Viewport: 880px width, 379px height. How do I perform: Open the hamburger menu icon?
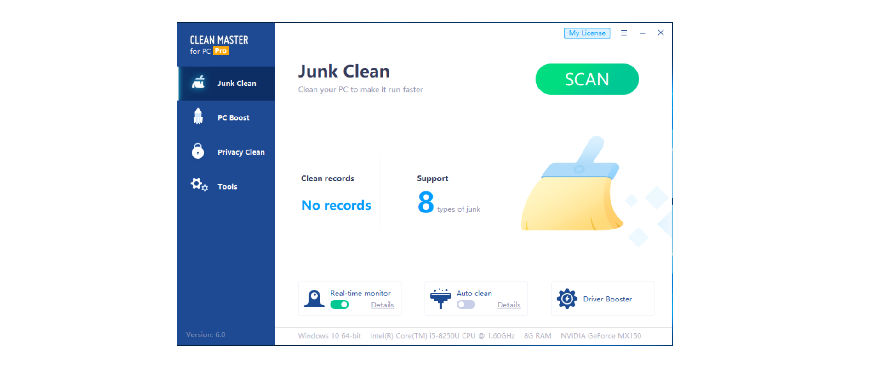coord(624,33)
